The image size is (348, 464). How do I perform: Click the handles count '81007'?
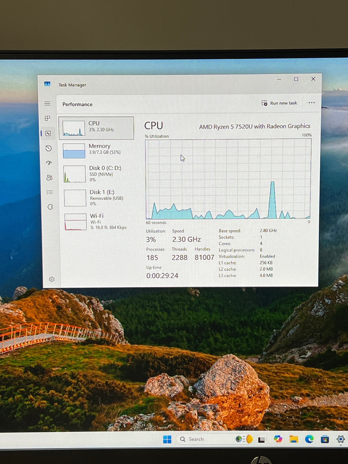tap(205, 258)
